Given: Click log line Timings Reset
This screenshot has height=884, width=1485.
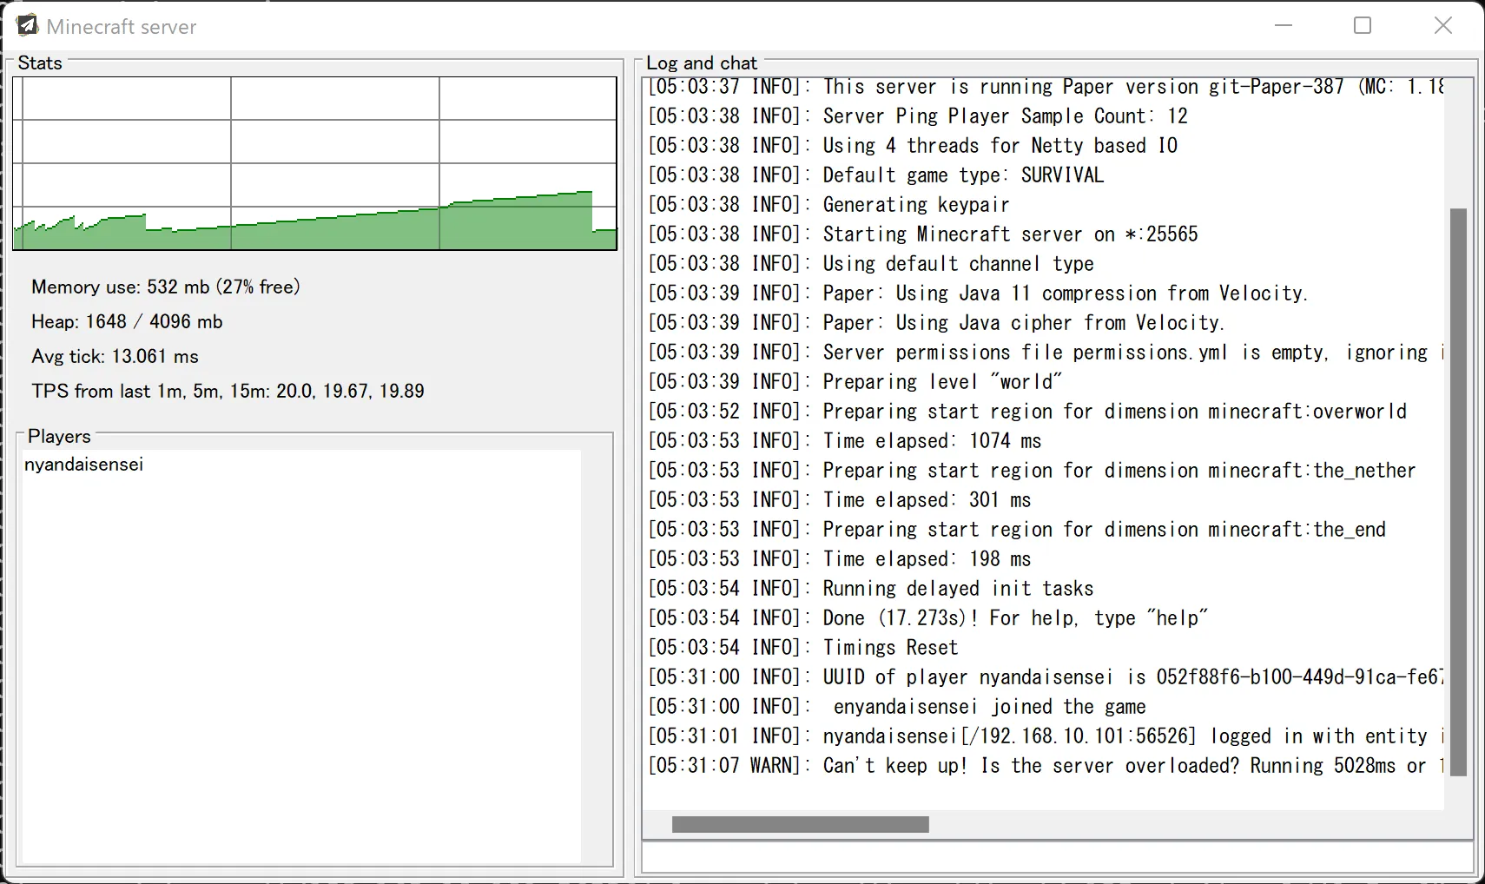Looking at the screenshot, I should click(803, 648).
